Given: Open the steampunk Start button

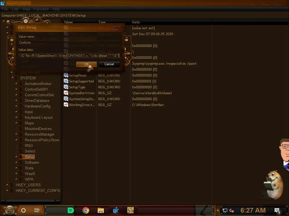Looking at the screenshot, I should 10,210.
